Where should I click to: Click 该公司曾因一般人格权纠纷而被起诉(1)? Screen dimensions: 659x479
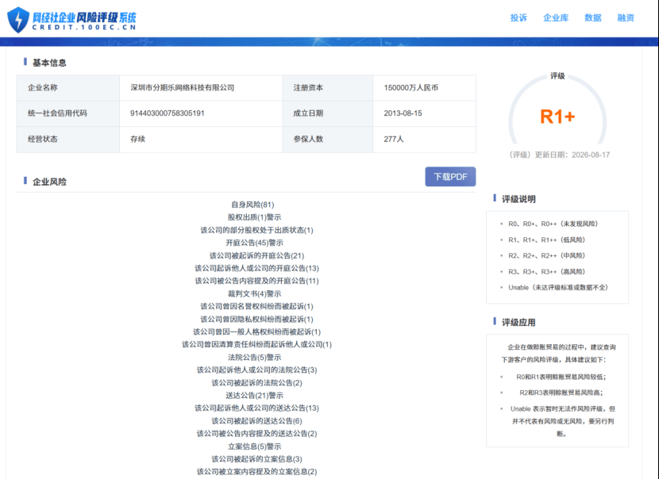[x=256, y=332]
